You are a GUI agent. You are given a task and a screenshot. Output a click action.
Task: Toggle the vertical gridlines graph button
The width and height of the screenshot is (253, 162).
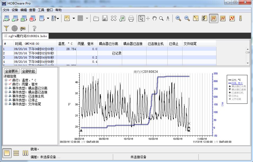coord(214,18)
